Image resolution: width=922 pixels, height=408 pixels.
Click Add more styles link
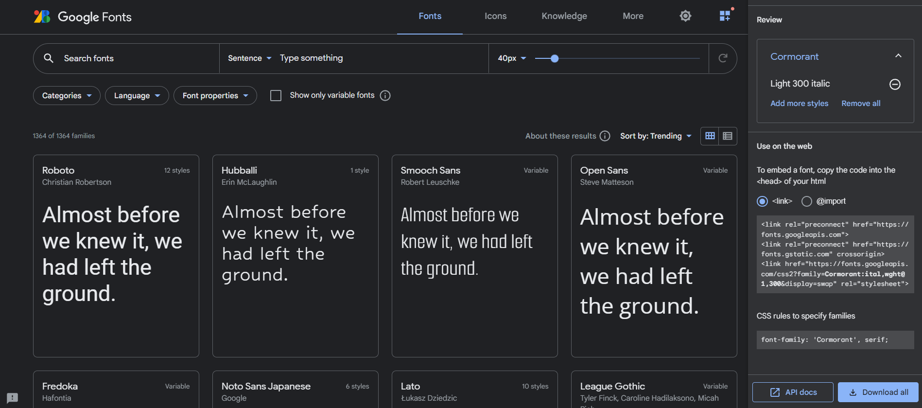point(799,104)
